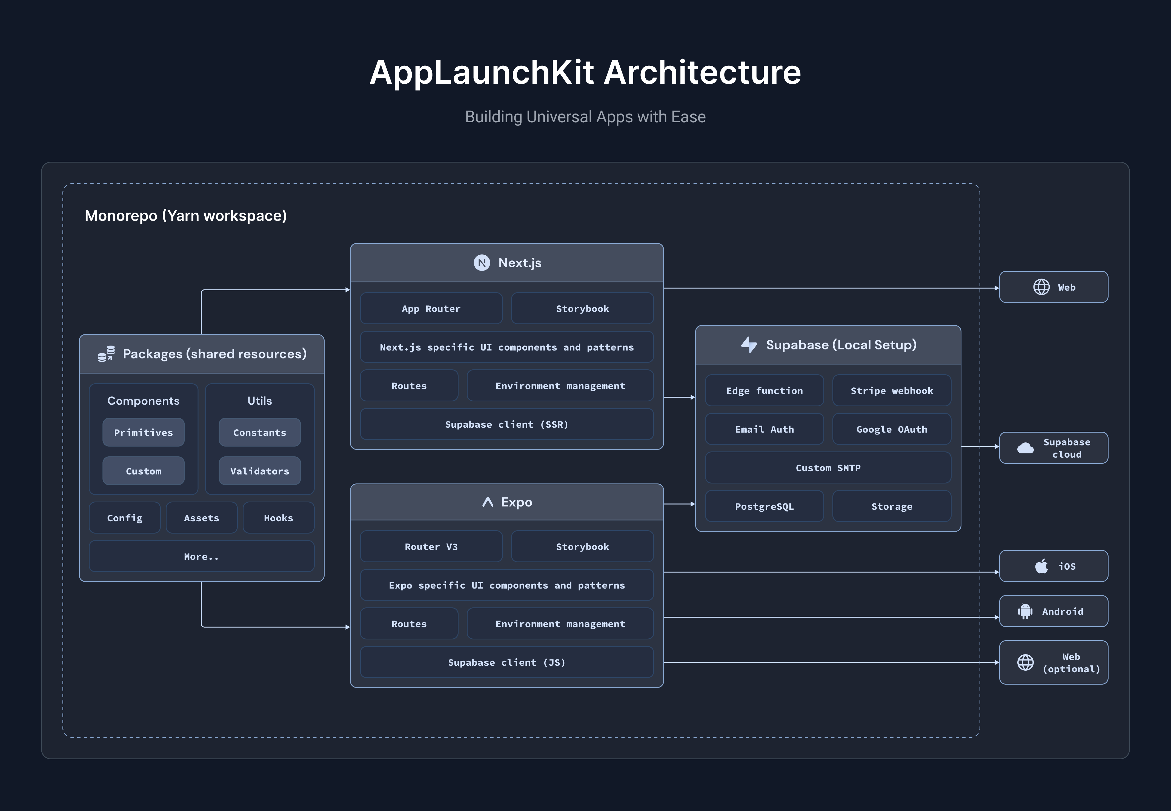This screenshot has width=1171, height=811.
Task: Click the Next.js panel header title
Action: (520, 263)
